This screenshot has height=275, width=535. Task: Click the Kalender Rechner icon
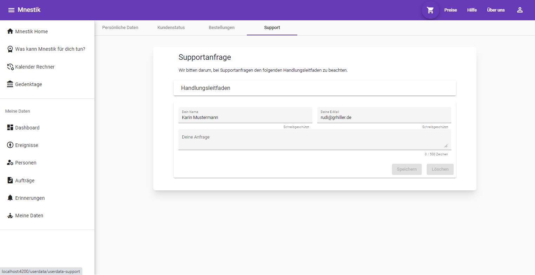(x=10, y=67)
